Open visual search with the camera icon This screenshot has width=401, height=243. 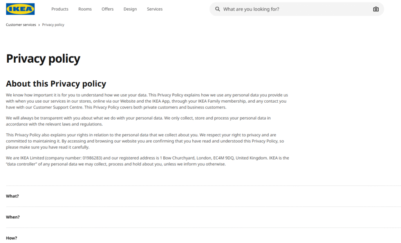(376, 9)
